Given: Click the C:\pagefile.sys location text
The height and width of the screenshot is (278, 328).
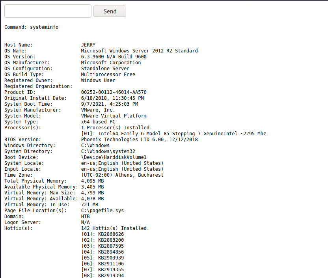Looking at the screenshot, I should coord(102,211).
